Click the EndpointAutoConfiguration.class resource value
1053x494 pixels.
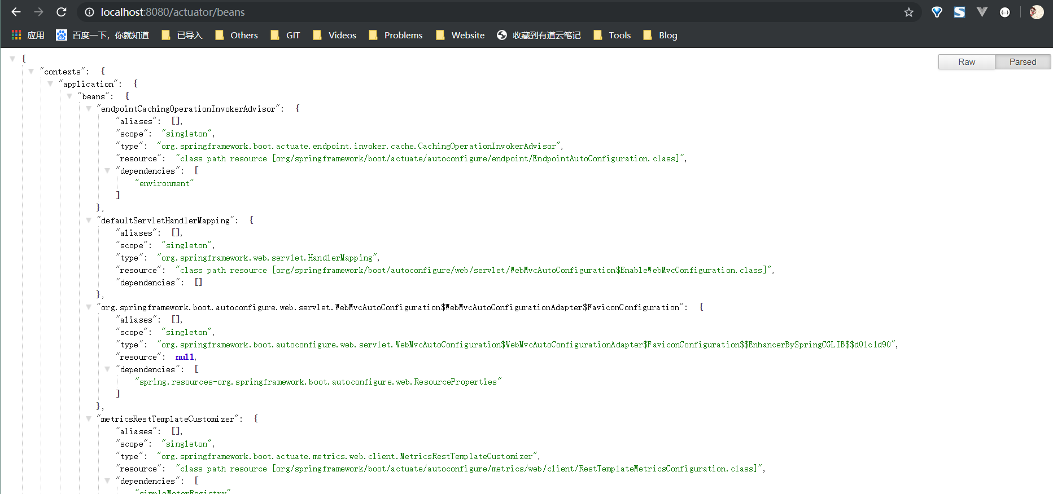pos(430,158)
